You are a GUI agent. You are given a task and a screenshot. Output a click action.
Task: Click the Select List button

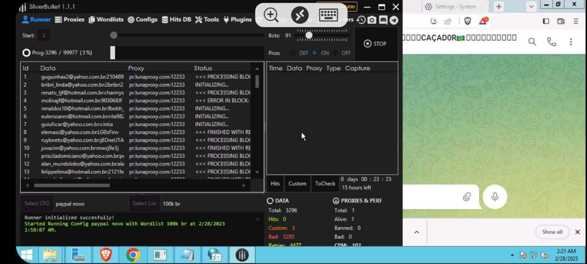click(144, 203)
